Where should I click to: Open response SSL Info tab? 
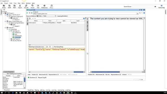pos(108,75)
